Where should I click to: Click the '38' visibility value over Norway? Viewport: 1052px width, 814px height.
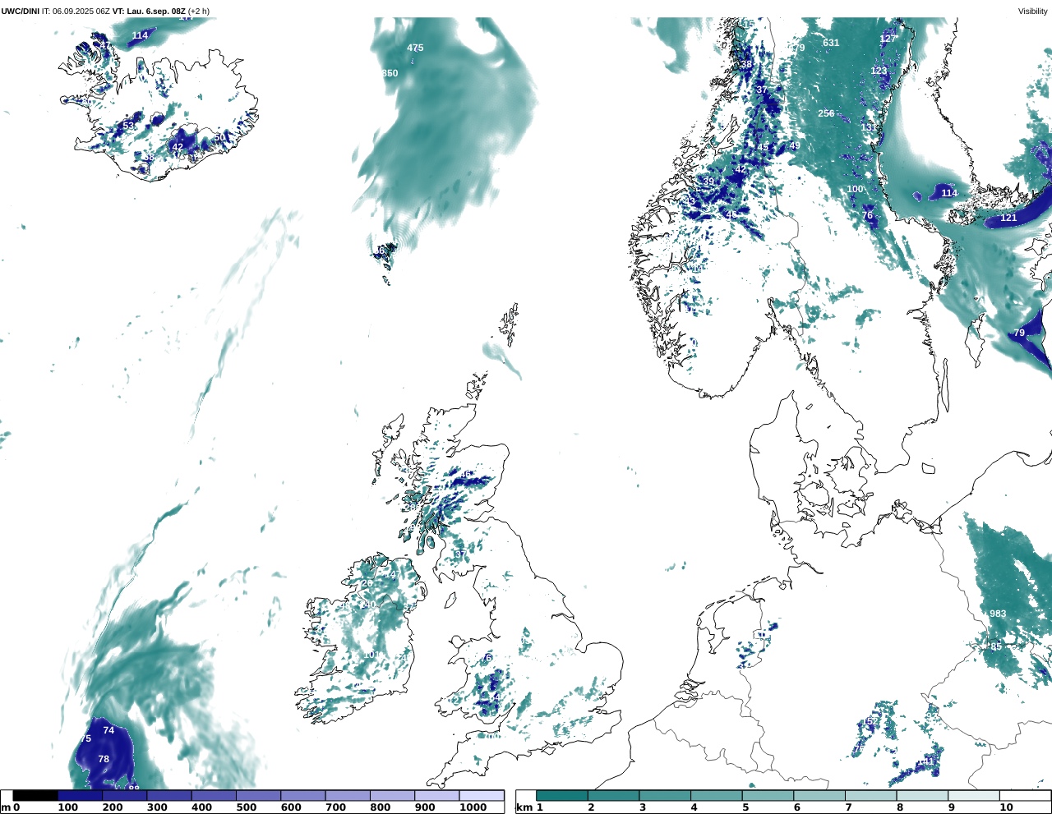point(746,64)
